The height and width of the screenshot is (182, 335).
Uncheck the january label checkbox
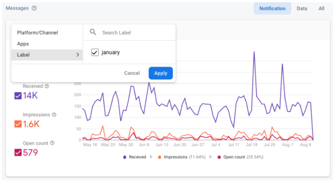[95, 52]
